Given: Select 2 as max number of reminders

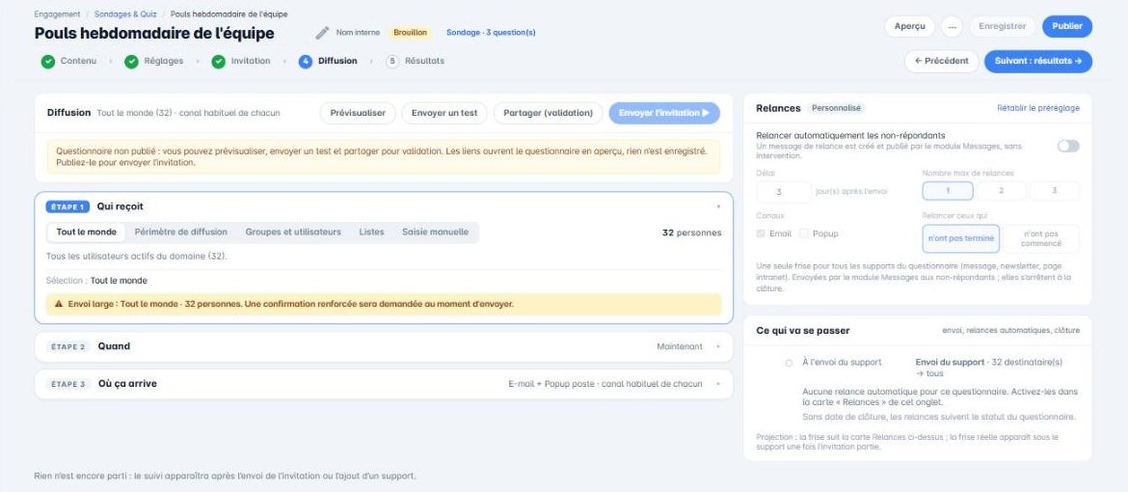Looking at the screenshot, I should coord(1001,191).
